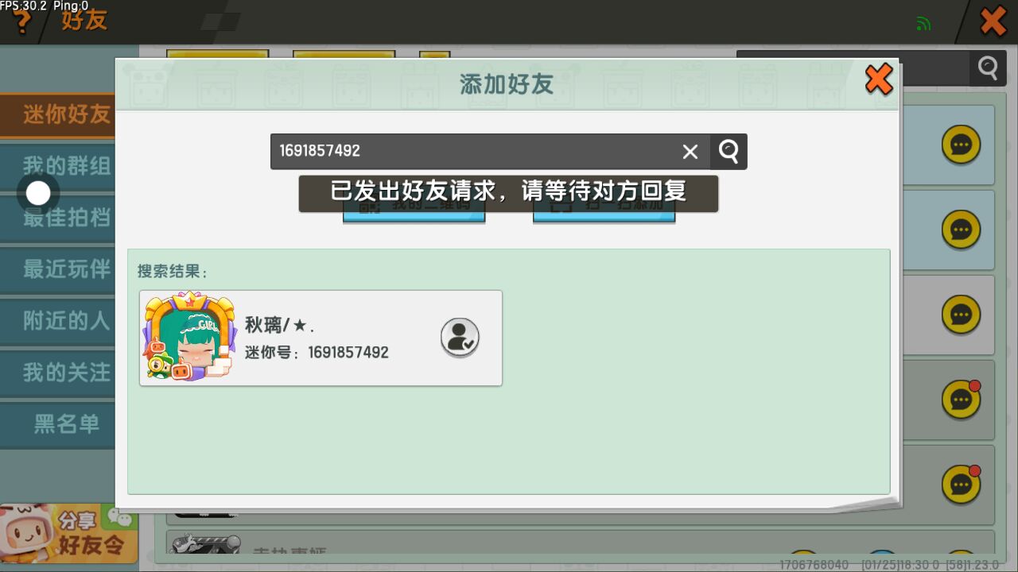1018x572 pixels.
Task: Close the Add Friend dialog
Action: [x=879, y=79]
